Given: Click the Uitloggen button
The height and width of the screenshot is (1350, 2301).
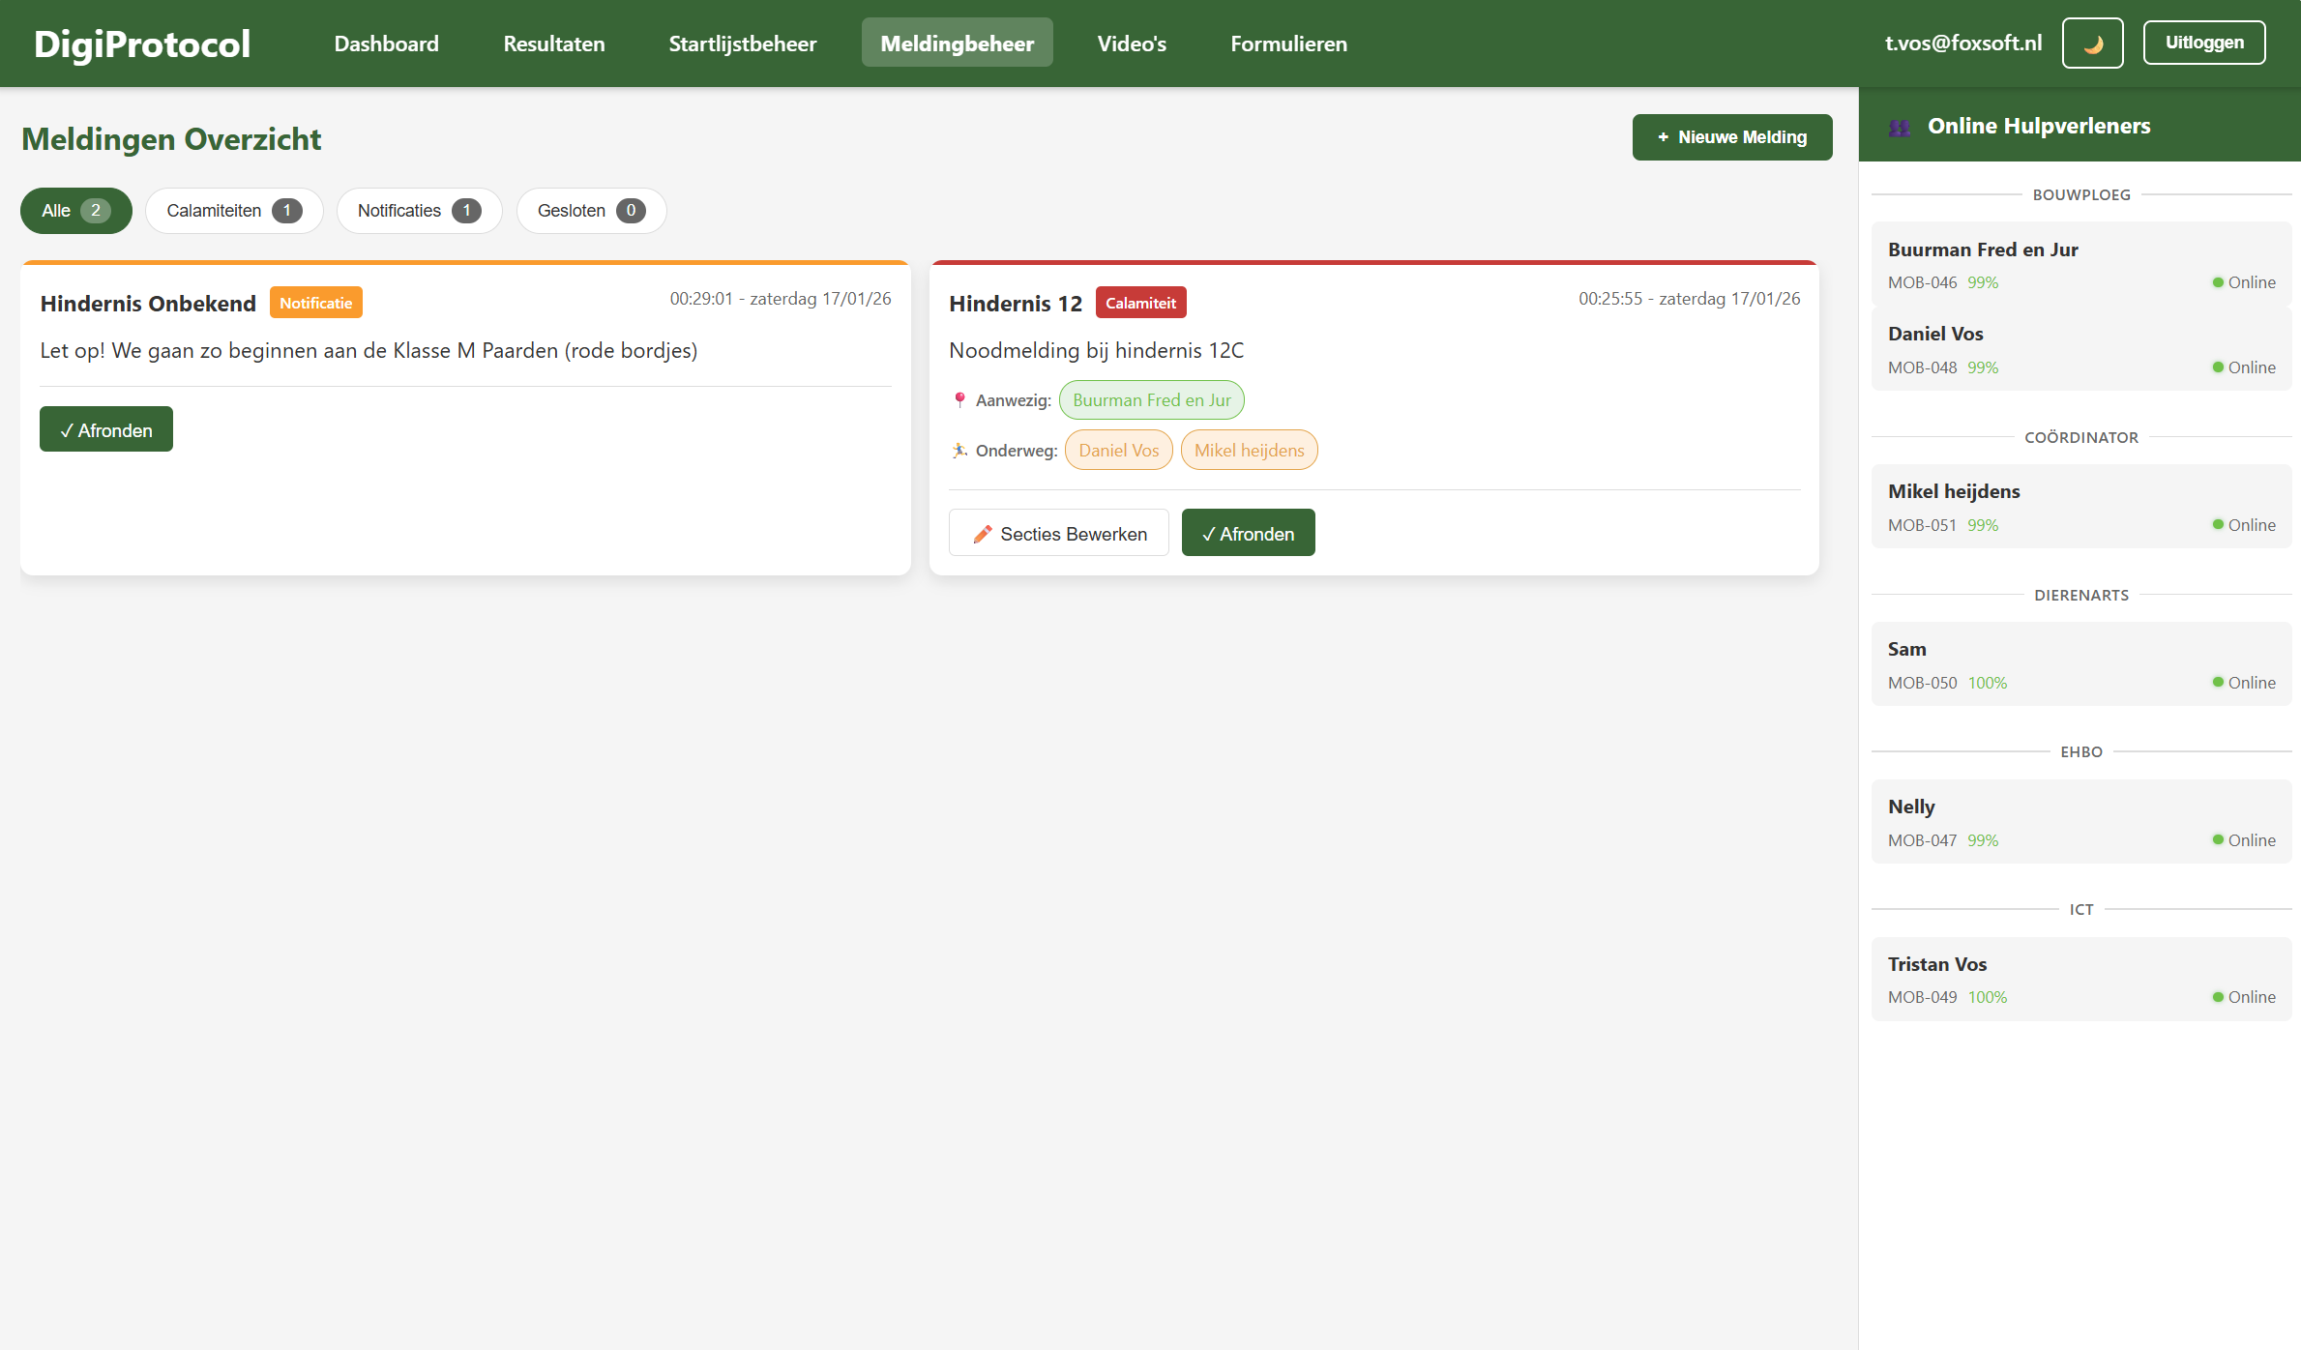Looking at the screenshot, I should [x=2203, y=43].
